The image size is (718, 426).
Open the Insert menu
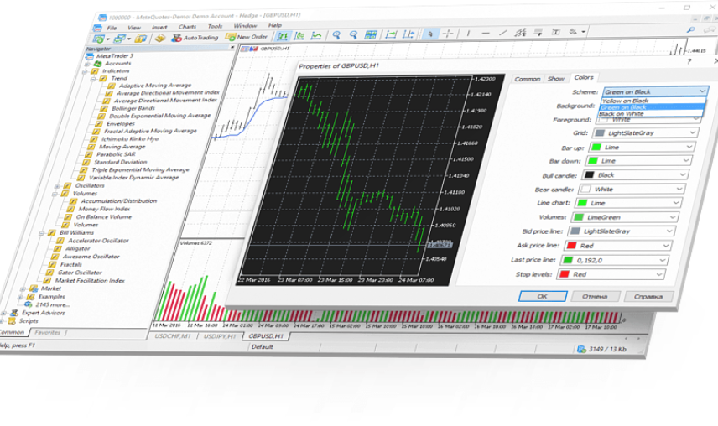tap(159, 27)
